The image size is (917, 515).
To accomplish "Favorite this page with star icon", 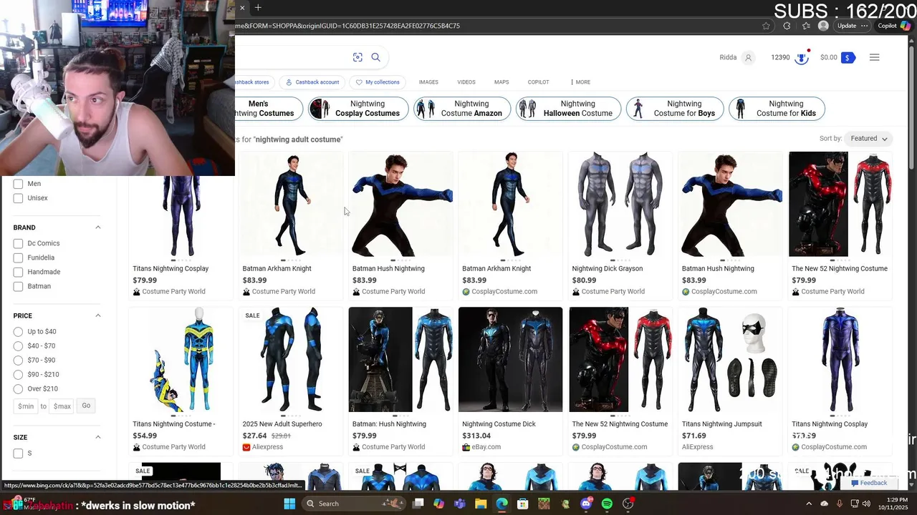I will tap(766, 26).
